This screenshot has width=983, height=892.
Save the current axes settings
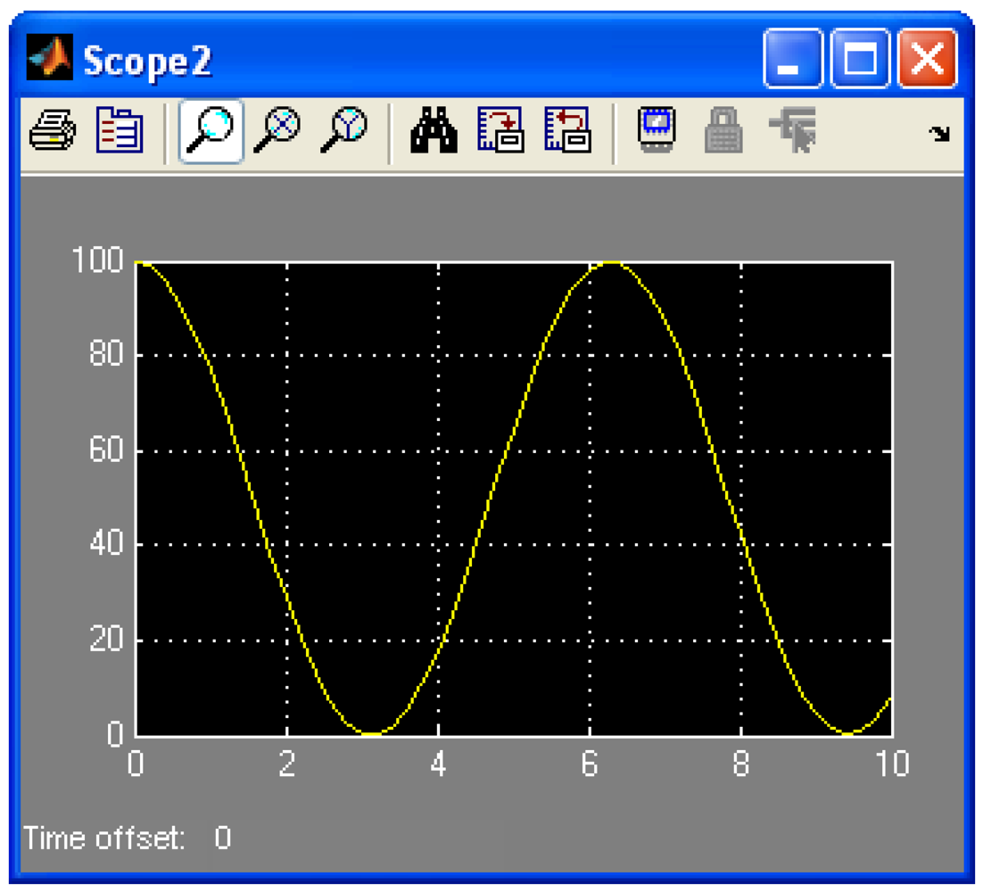500,132
